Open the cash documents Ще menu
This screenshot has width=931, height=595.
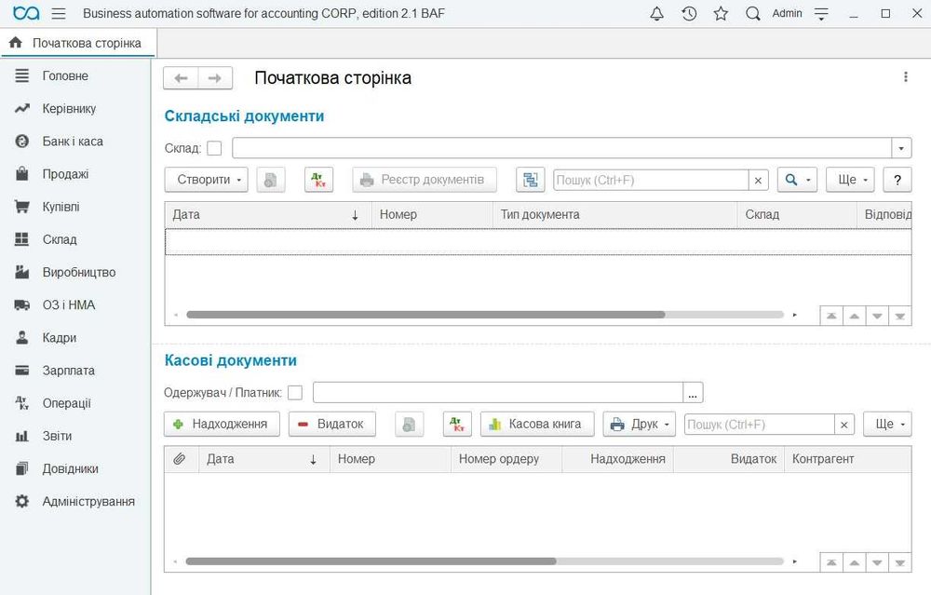click(x=887, y=424)
